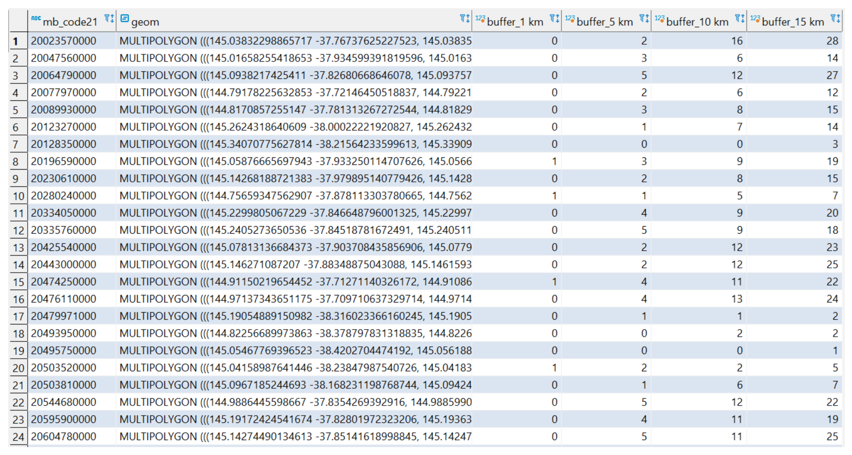Click the geometry type icon beside geom
Image resolution: width=852 pixels, height=455 pixels.
125,19
